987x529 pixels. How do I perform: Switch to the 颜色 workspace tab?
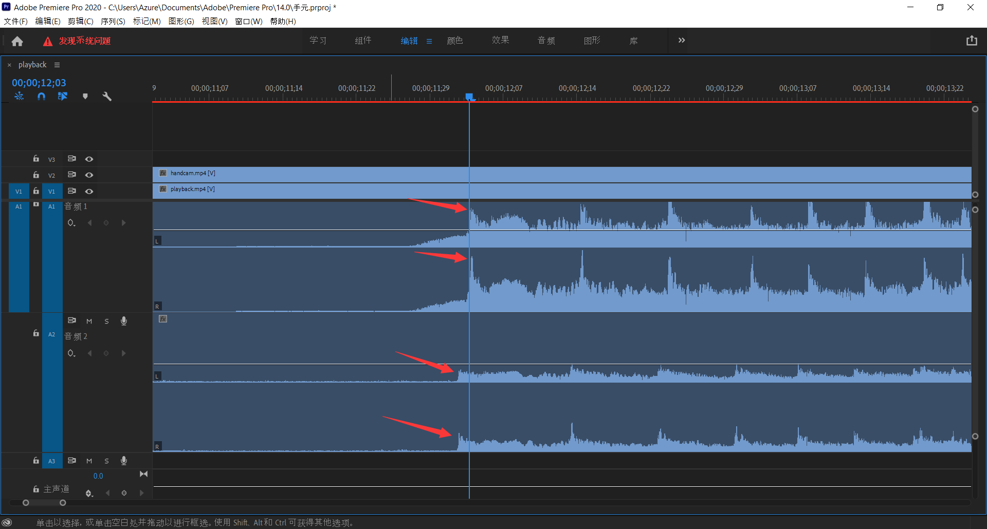[x=454, y=41]
